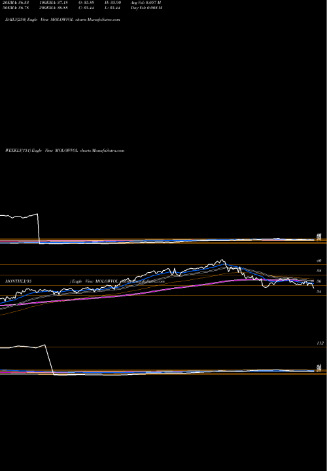Click the 36 price axis label
Screen dimensions: 327x471
pyautogui.click(x=319, y=281)
